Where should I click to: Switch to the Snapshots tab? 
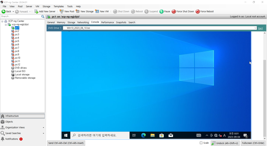[x=121, y=22]
